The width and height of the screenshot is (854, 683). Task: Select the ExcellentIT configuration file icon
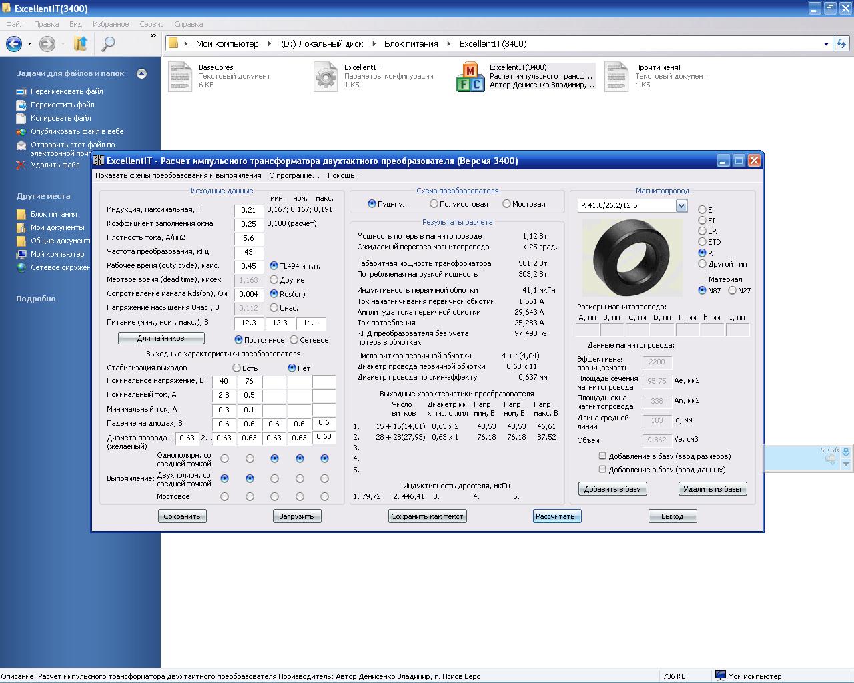coord(326,76)
